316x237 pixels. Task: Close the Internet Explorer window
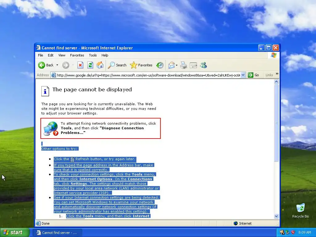coord(276,48)
